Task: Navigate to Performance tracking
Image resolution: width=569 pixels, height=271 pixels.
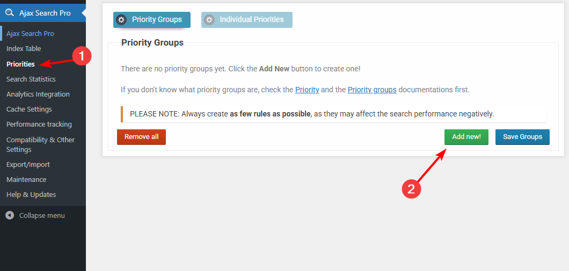Action: [39, 124]
